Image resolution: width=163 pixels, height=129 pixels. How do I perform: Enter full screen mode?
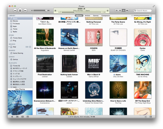point(154,6)
